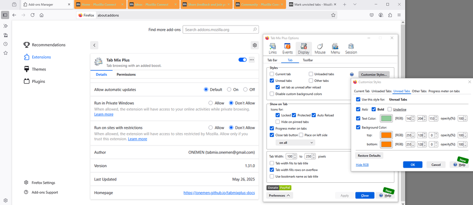Open the green Text Color swatch
473x205 pixels.
click(386, 118)
